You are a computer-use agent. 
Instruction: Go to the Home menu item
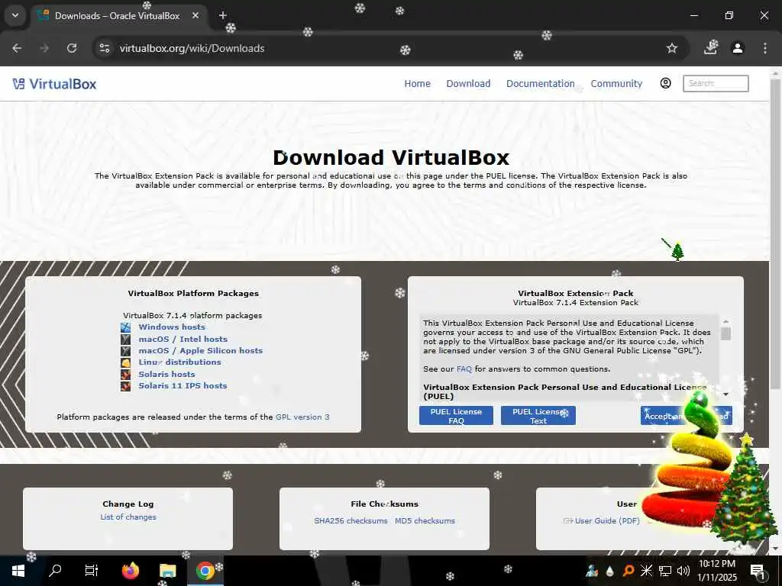418,84
